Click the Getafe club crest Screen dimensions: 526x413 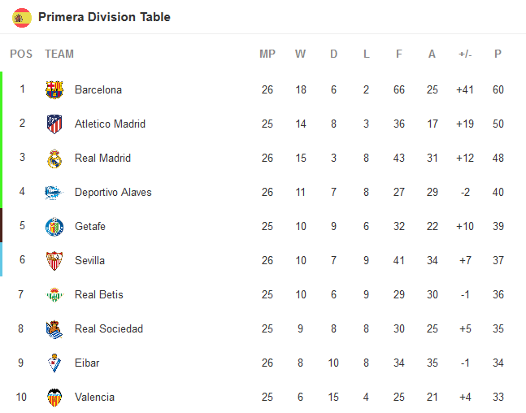pos(54,226)
